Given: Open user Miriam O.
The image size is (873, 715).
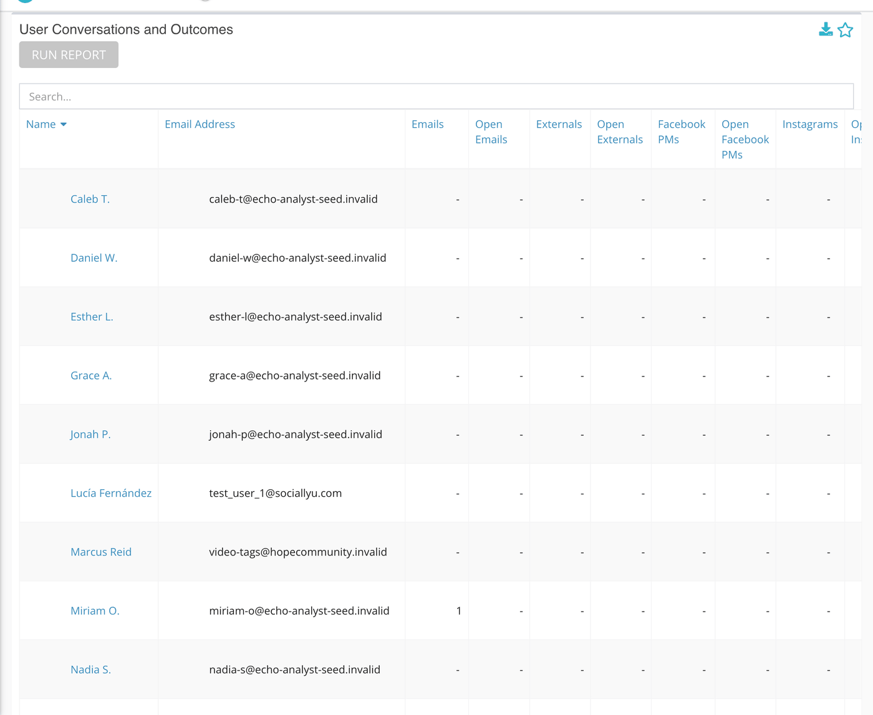Looking at the screenshot, I should [95, 611].
